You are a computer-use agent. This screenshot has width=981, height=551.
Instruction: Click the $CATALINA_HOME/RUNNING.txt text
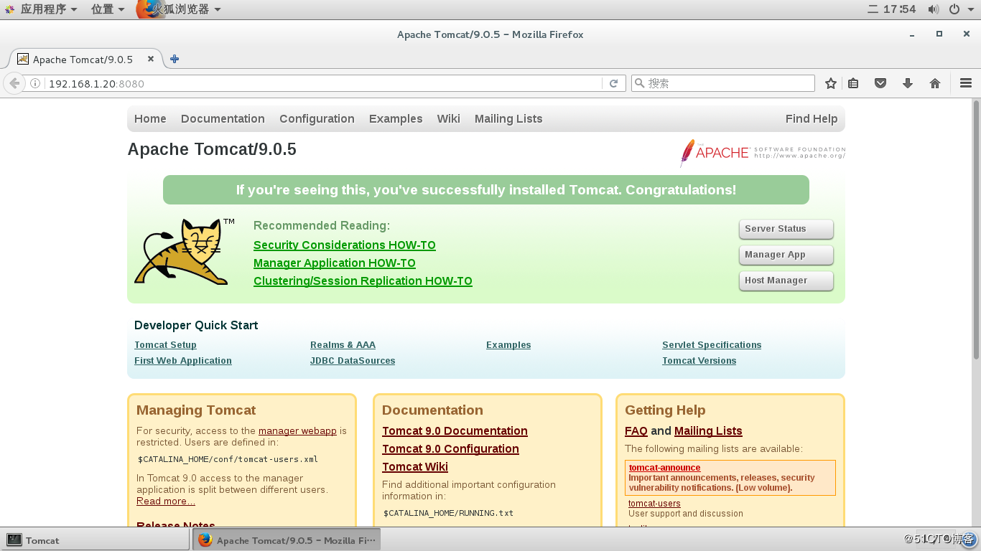coord(448,513)
